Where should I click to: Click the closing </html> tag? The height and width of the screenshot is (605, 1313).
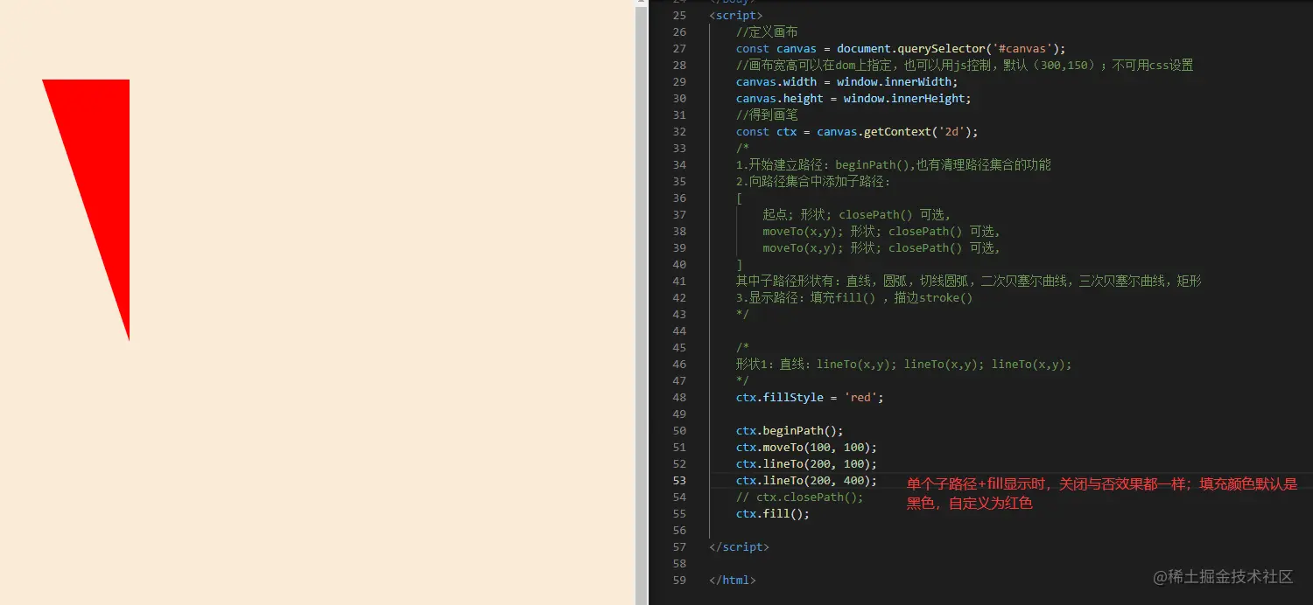[x=733, y=581]
